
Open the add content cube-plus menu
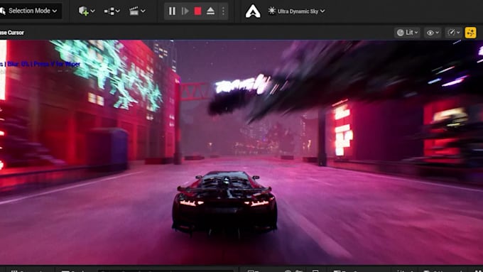tap(87, 11)
